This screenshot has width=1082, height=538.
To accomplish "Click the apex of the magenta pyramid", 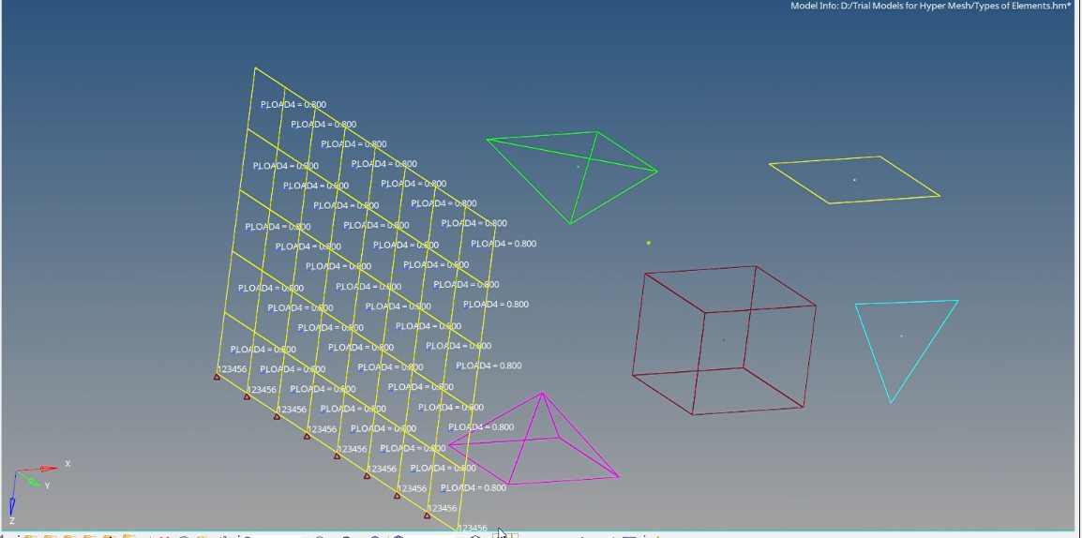I will click(x=542, y=394).
